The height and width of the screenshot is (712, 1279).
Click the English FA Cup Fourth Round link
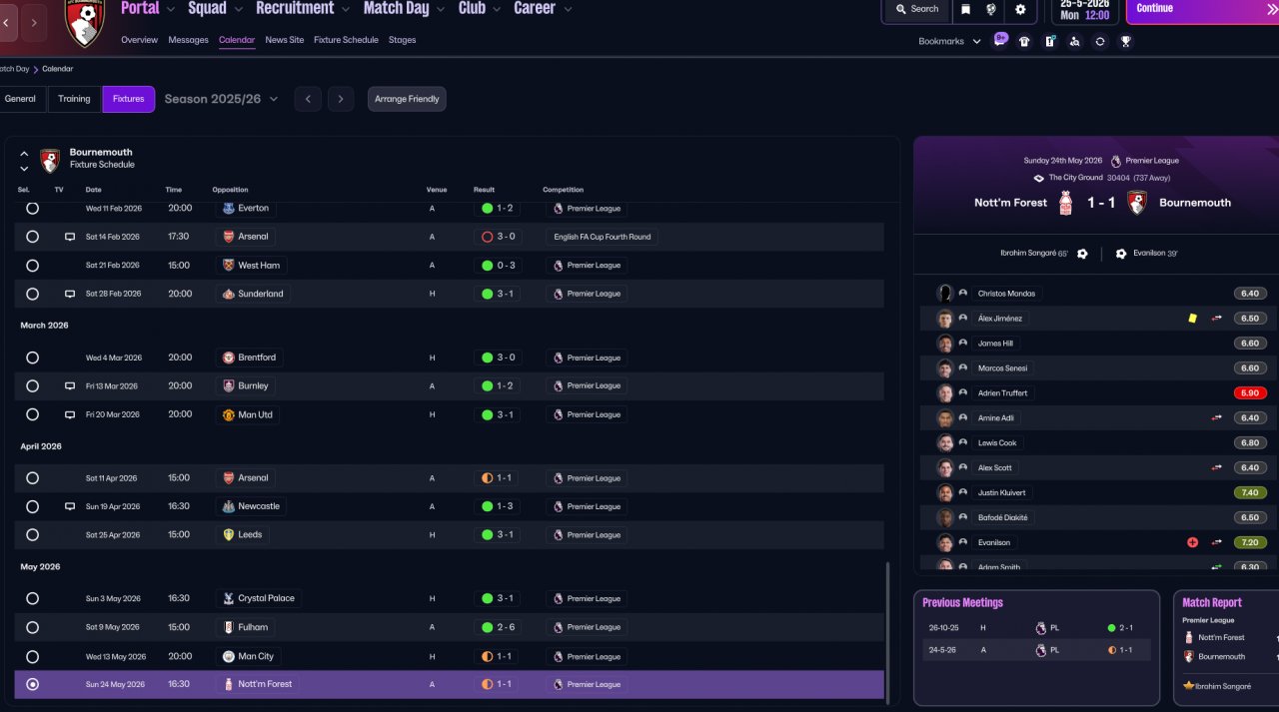tap(603, 237)
